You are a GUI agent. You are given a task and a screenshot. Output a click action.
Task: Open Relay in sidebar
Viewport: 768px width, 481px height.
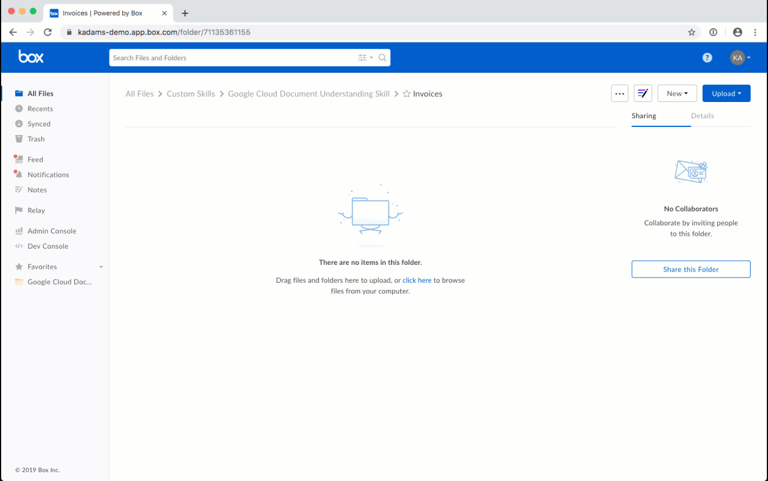click(36, 210)
